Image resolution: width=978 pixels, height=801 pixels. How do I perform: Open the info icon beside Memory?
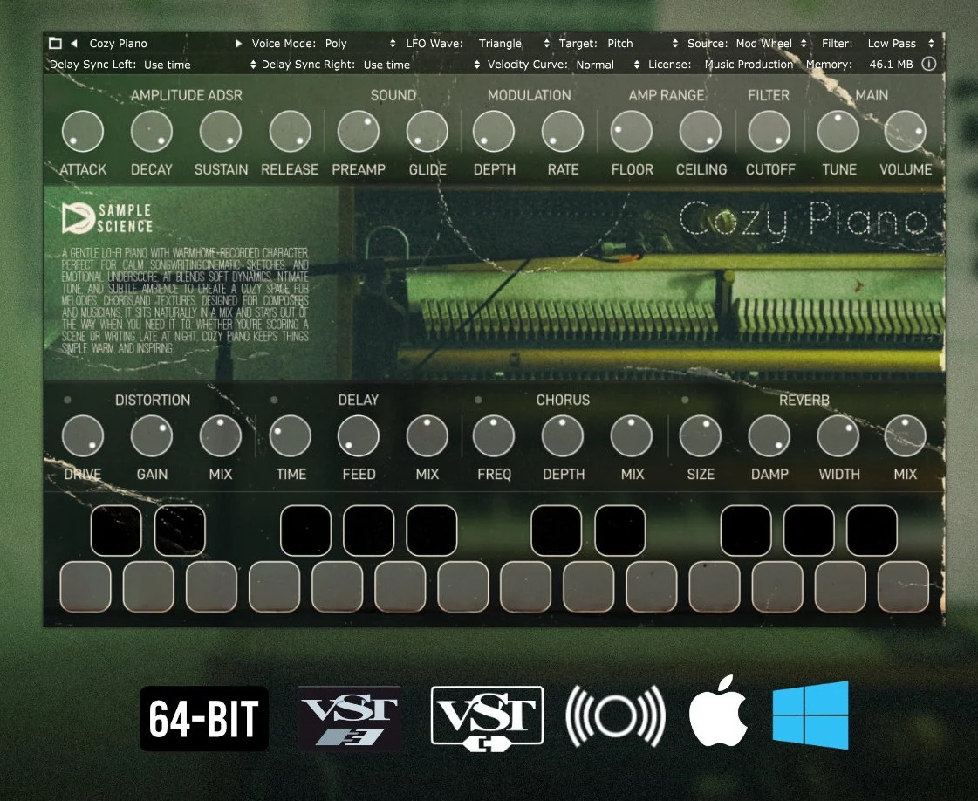(x=928, y=64)
